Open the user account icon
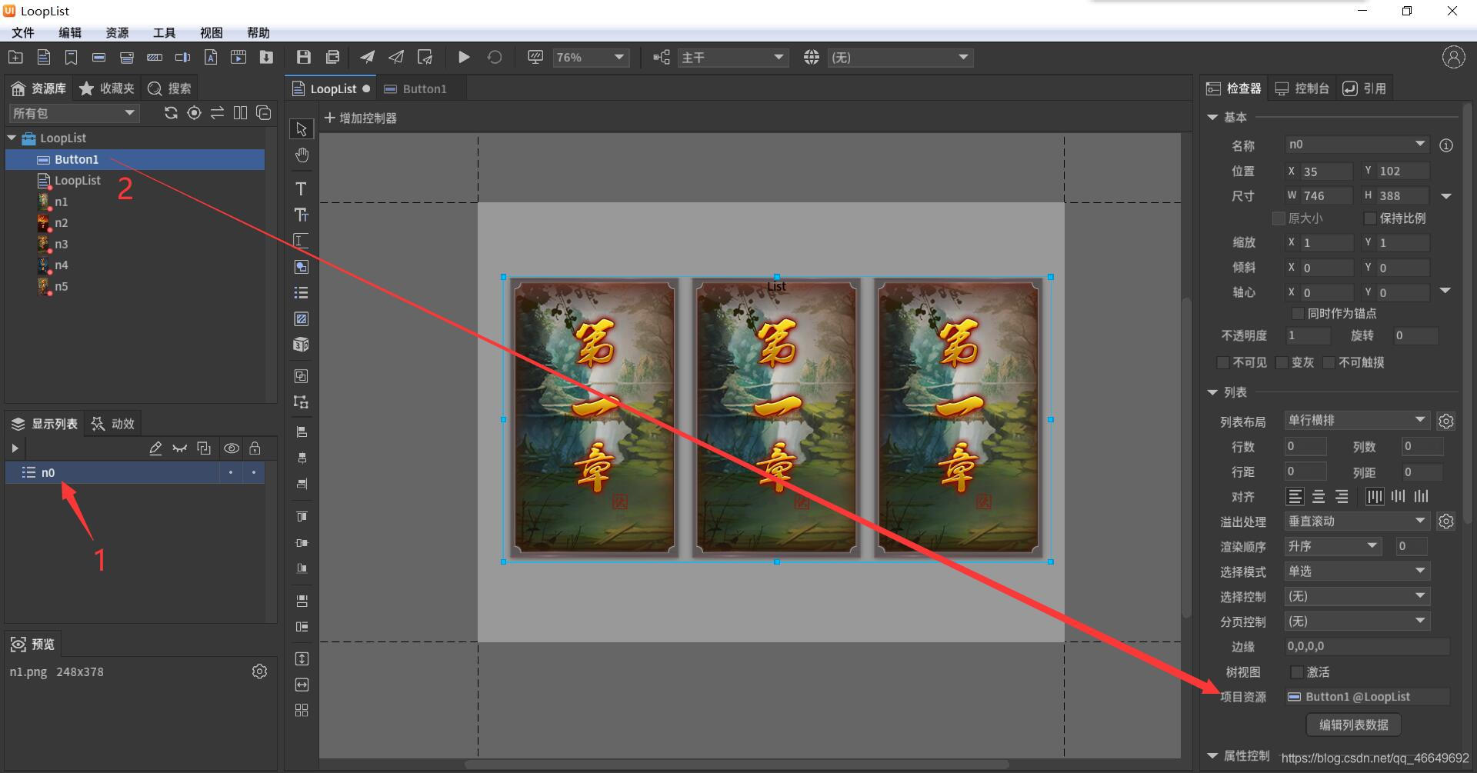The image size is (1477, 773). 1453,57
